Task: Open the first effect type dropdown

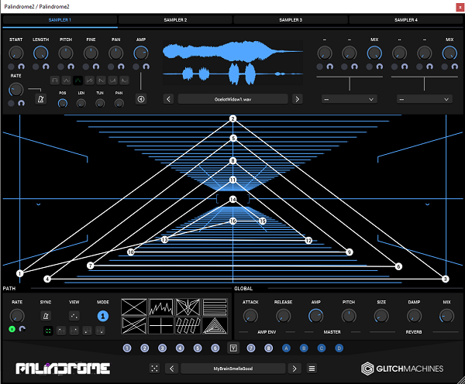Action: (x=350, y=99)
